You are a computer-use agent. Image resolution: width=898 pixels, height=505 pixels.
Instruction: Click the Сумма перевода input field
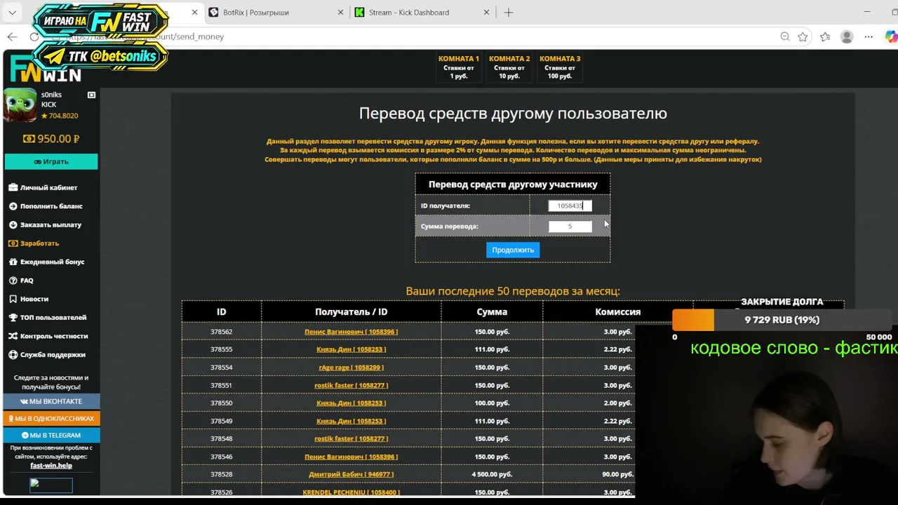(570, 227)
